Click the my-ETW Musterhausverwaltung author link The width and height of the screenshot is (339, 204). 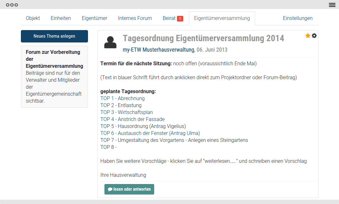158,50
